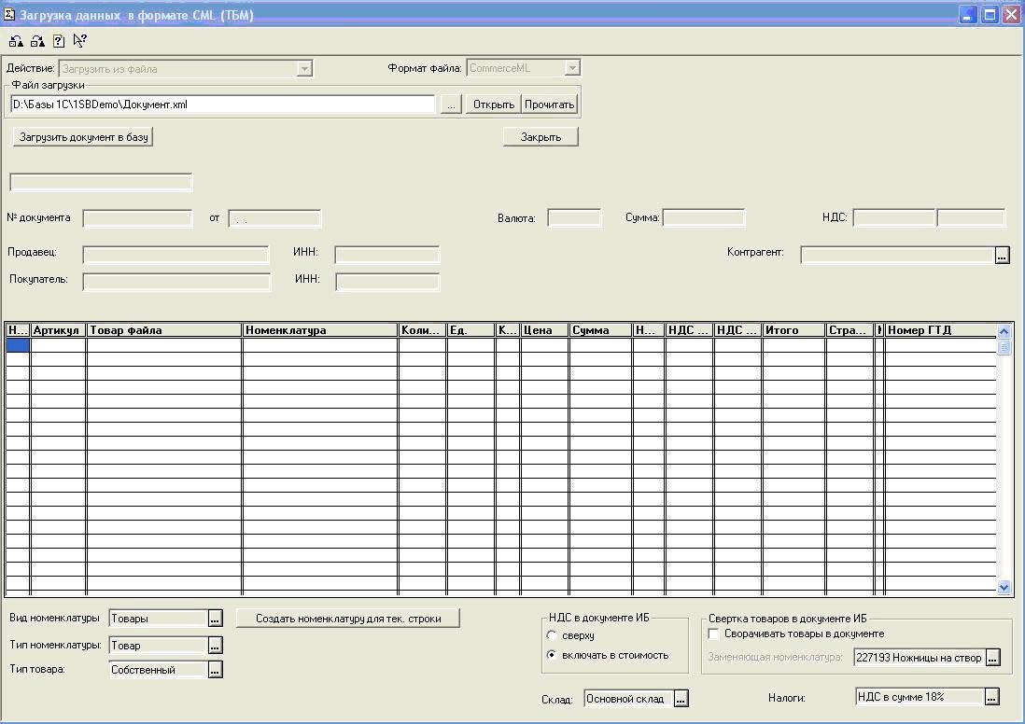Click "Загрузить документ в базу" button
This screenshot has width=1025, height=724.
(x=84, y=137)
